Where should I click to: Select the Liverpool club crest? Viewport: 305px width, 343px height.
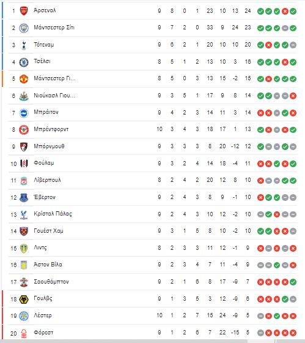click(x=24, y=181)
